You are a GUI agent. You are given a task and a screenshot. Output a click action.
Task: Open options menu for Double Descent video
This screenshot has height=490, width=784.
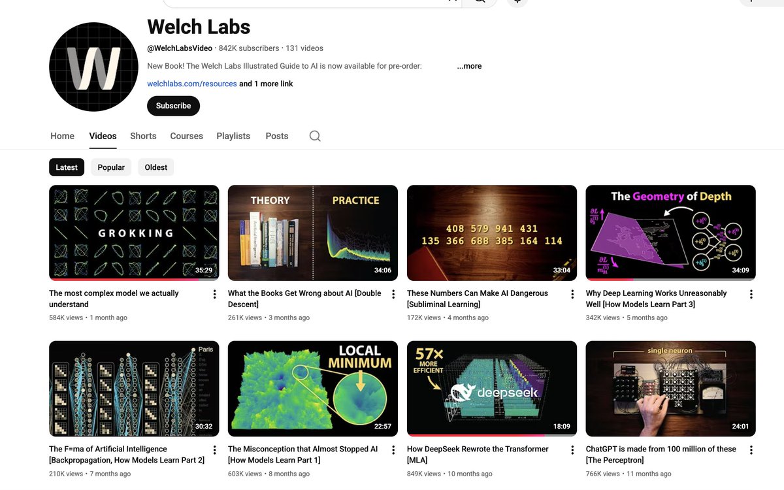pyautogui.click(x=393, y=295)
